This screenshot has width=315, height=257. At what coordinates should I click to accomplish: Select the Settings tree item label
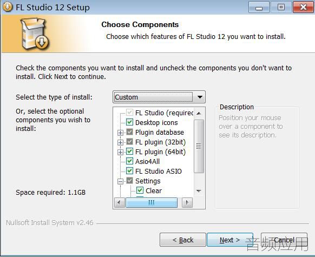point(148,181)
